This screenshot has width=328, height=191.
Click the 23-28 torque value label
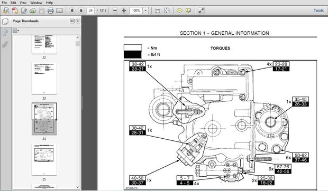[x=281, y=64]
